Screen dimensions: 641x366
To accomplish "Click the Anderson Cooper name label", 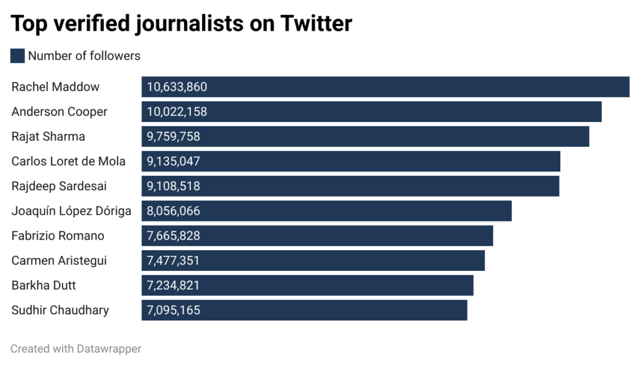I will [59, 112].
